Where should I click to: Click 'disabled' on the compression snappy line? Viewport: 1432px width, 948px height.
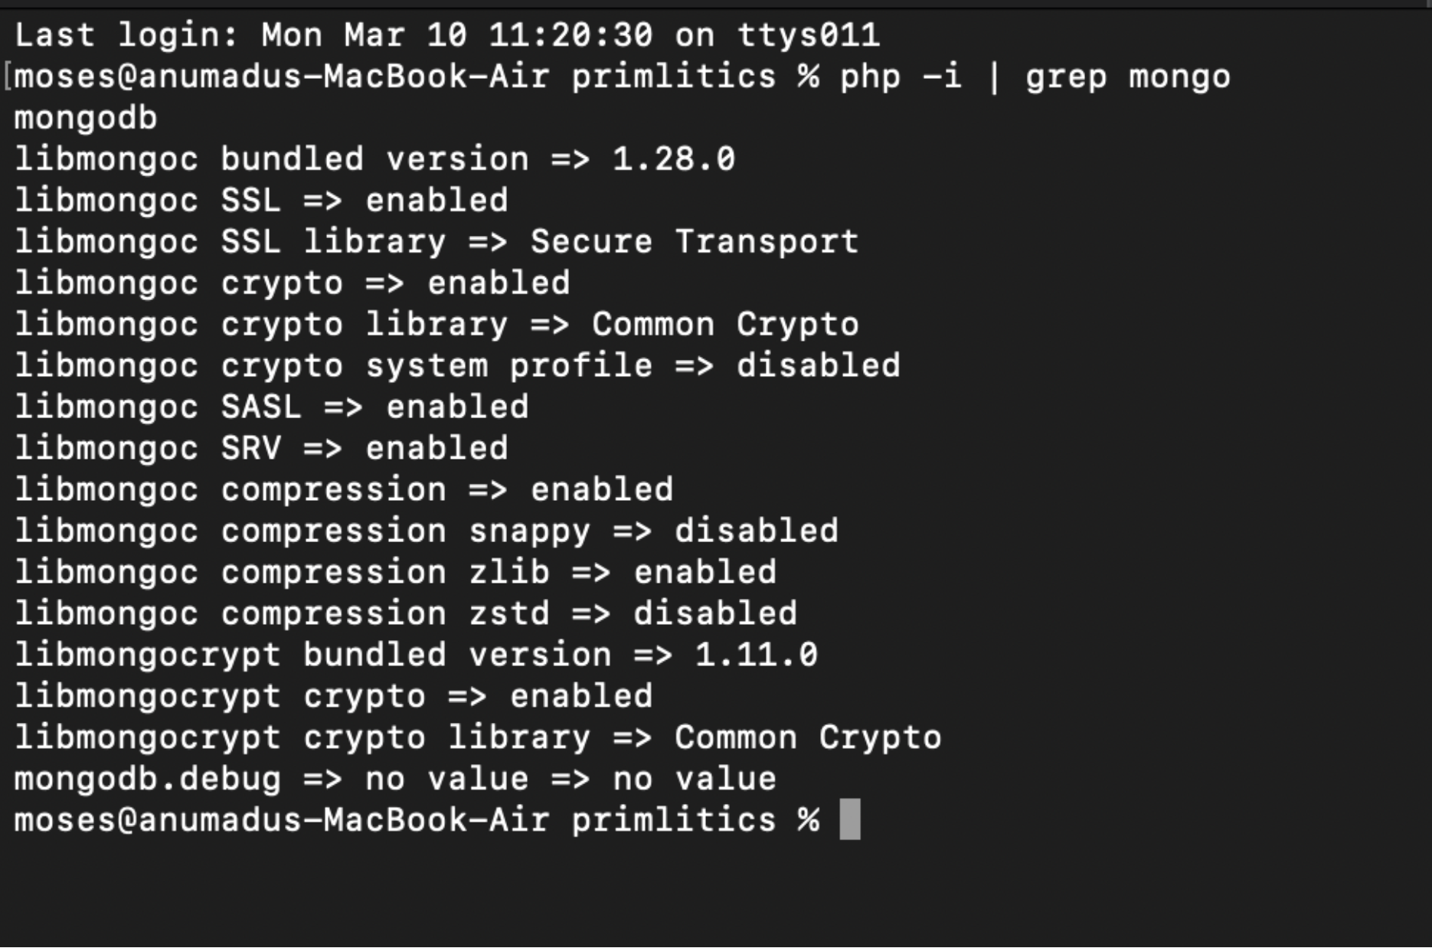coord(757,531)
